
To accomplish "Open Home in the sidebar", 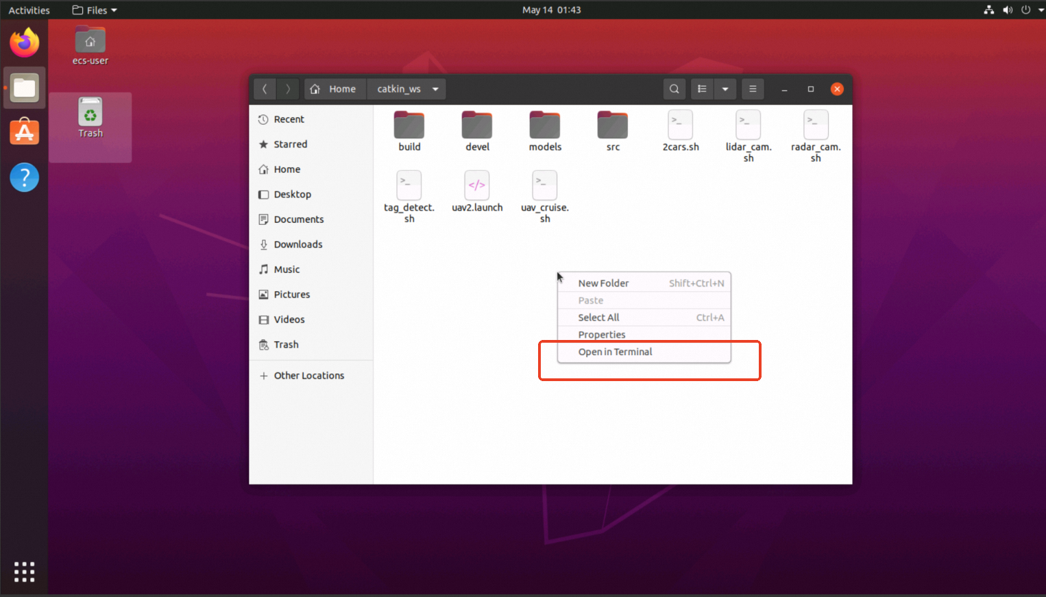I will pos(311,169).
